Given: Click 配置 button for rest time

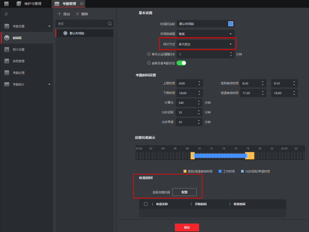Looking at the screenshot, I should pos(185,192).
